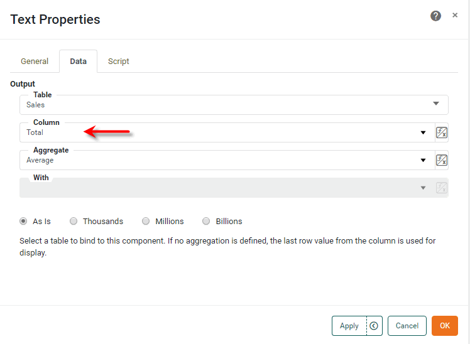The height and width of the screenshot is (344, 470).
Task: Expand the Aggregate dropdown arrow
Action: point(424,160)
